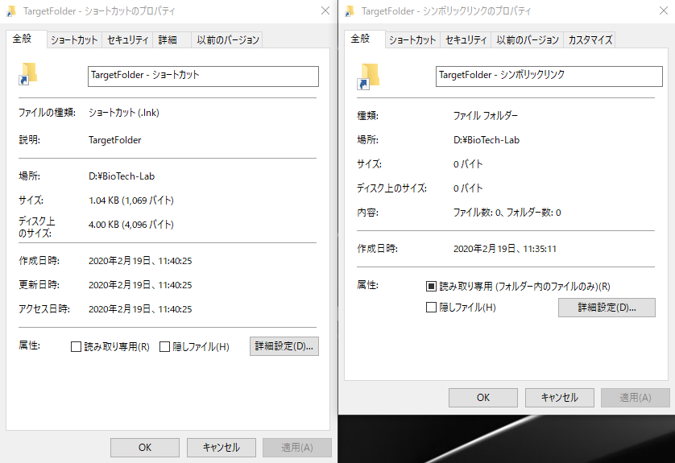Image resolution: width=675 pixels, height=463 pixels.
Task: Open 以前のバージョン tab in the symbolic link properties
Action: click(x=528, y=40)
